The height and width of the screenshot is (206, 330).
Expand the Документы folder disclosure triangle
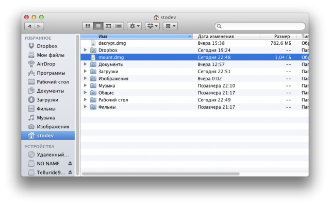pos(86,64)
